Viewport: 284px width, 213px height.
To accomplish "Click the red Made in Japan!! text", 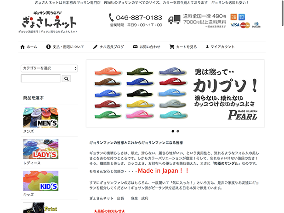I will point(163,171).
